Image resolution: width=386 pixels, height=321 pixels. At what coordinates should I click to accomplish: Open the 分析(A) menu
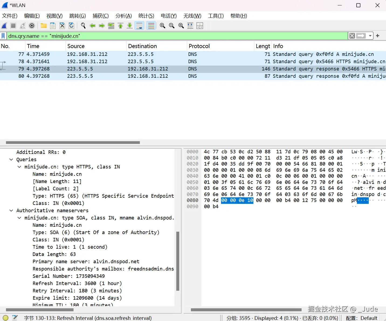click(x=124, y=16)
